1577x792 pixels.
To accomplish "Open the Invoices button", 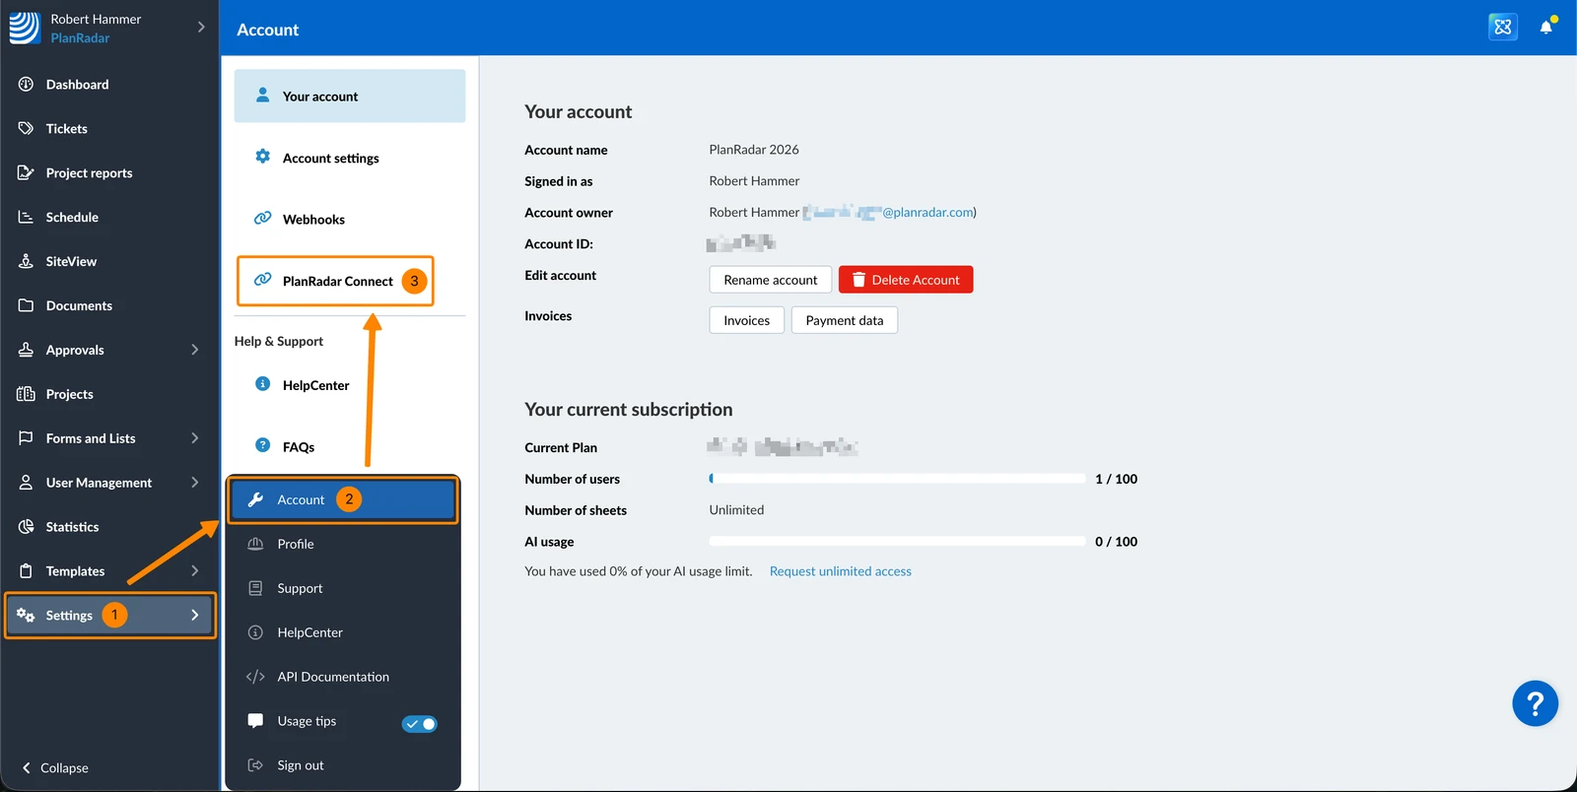I will 747,320.
